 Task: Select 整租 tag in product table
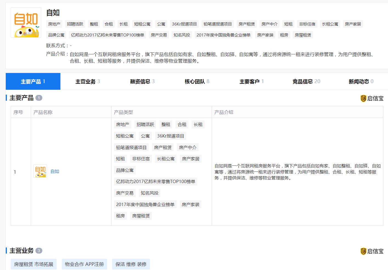[166, 125]
